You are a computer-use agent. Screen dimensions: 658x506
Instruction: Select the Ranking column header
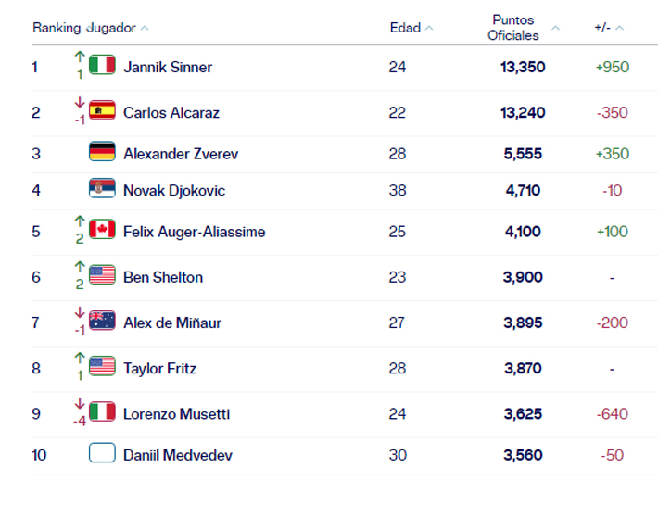[x=57, y=28]
